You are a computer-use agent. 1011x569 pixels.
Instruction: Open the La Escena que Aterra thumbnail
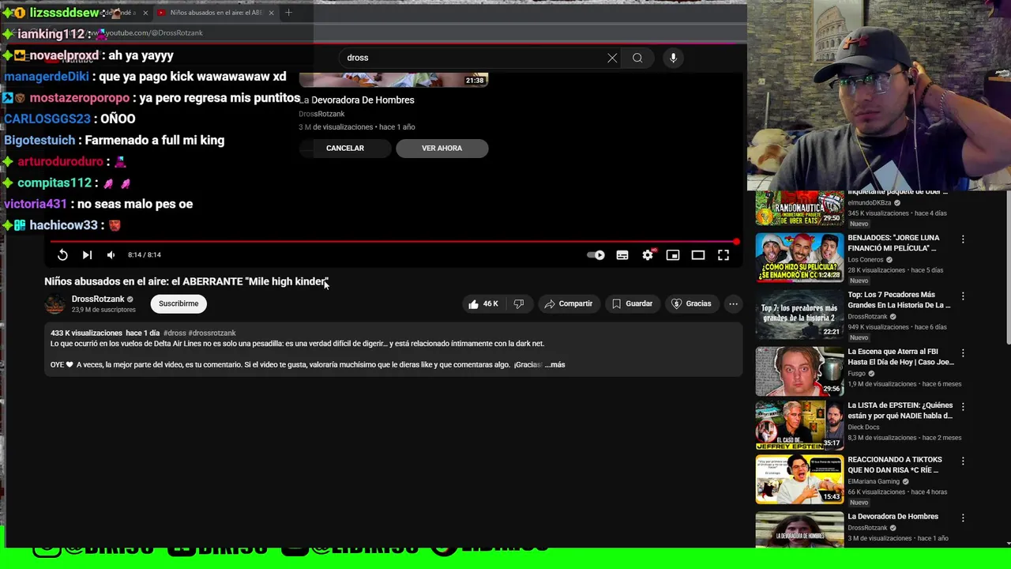(799, 371)
